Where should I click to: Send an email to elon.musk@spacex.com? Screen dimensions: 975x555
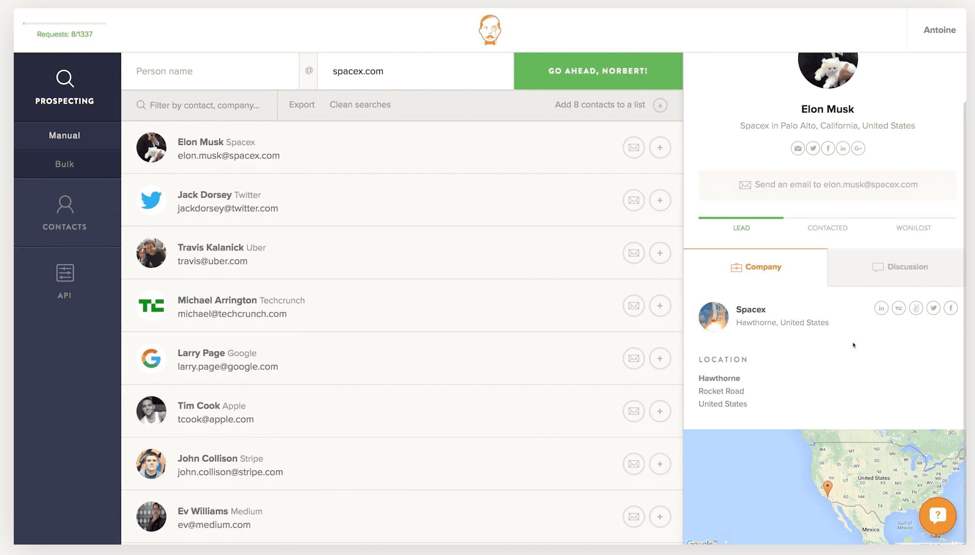tap(827, 185)
